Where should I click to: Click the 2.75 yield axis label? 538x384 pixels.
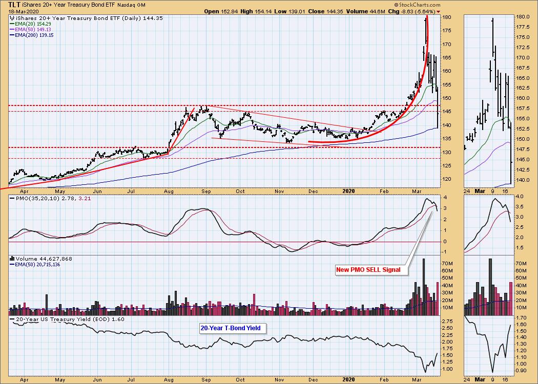447,321
